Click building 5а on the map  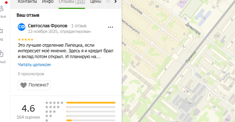(x=224, y=72)
